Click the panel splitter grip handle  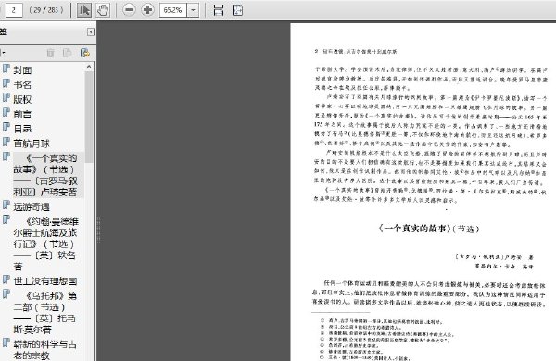[x=98, y=230]
